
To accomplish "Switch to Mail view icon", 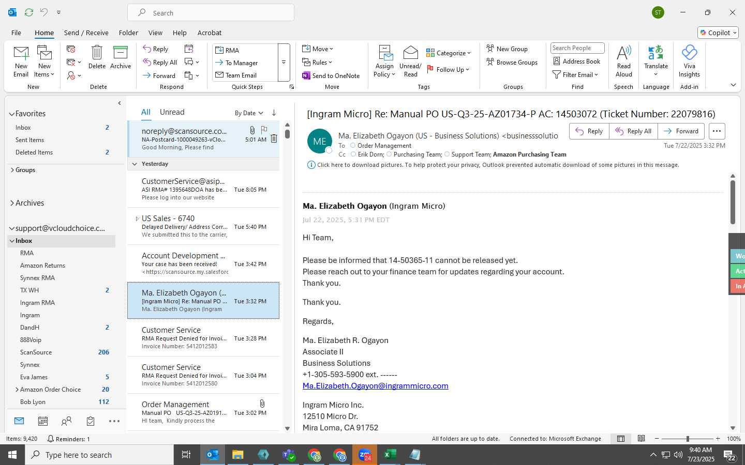I will 19,421.
